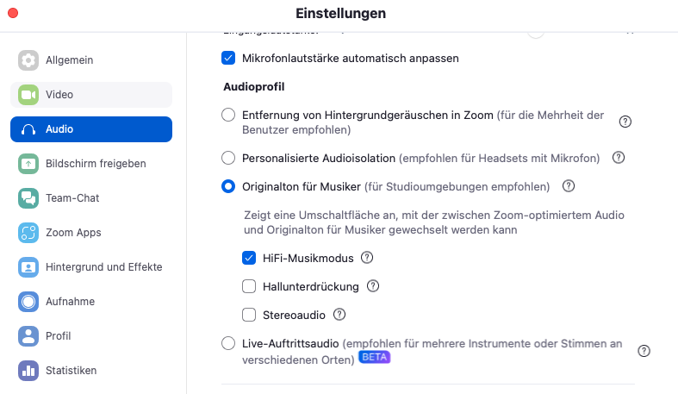Disable the HiFi-Musikmodus checkbox
Screen dimensions: 678x394
[x=249, y=258]
